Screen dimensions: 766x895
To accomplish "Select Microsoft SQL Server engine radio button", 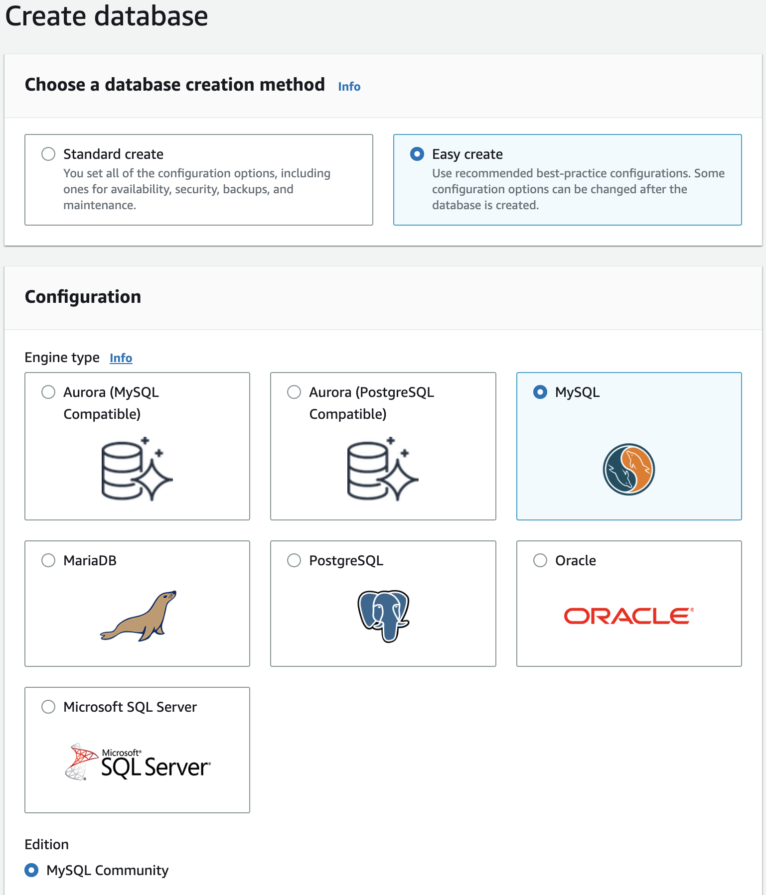I will pyautogui.click(x=48, y=707).
